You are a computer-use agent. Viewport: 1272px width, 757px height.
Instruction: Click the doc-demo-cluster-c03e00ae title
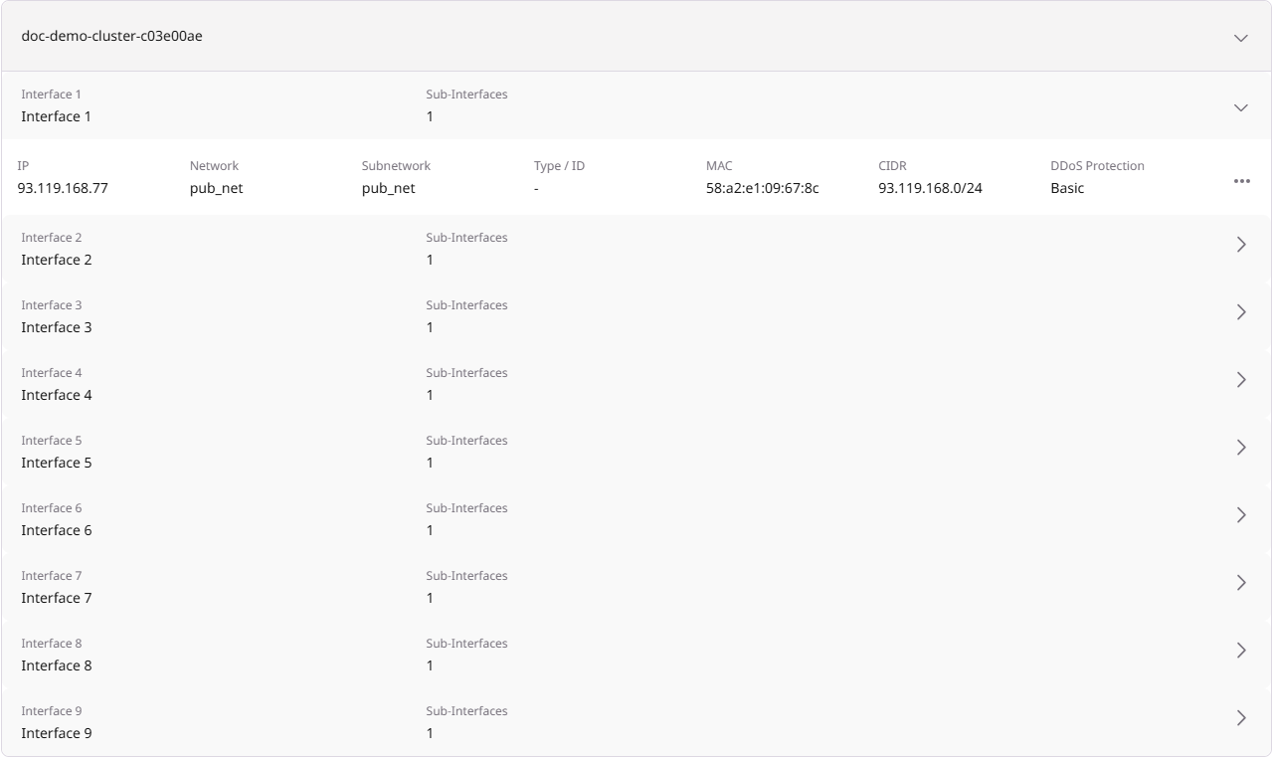112,37
